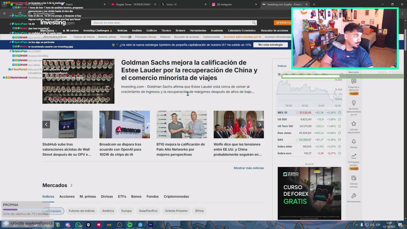The height and width of the screenshot is (229, 407).
Task: Close the Investing.com España tab
Action: pos(307,4)
